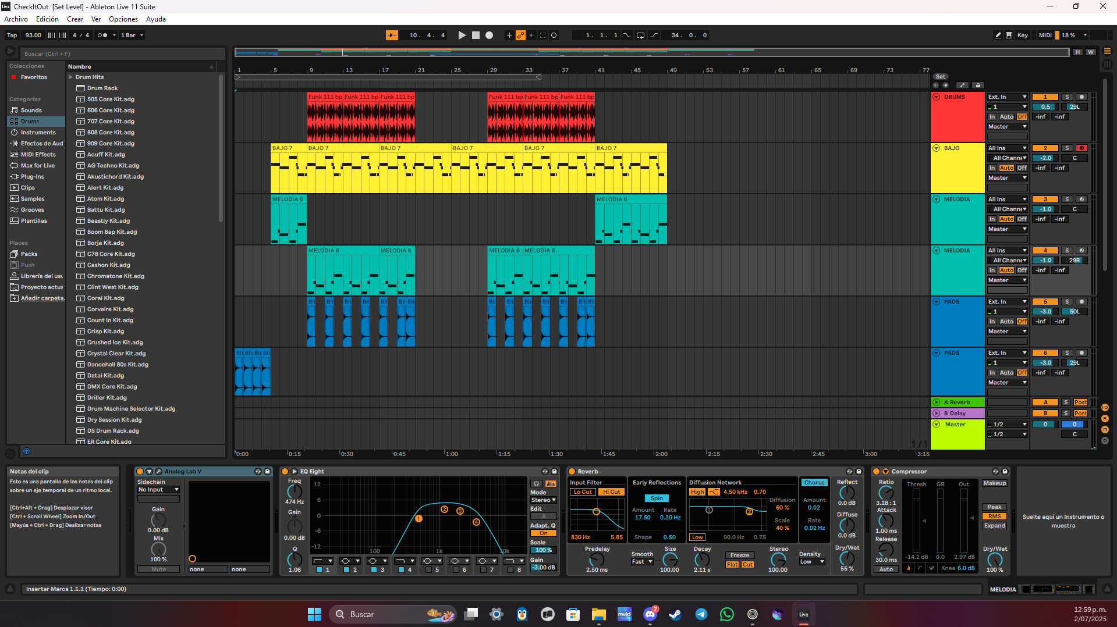The width and height of the screenshot is (1117, 627).
Task: Open DRUMS track Master output dropdown
Action: pyautogui.click(x=1007, y=127)
